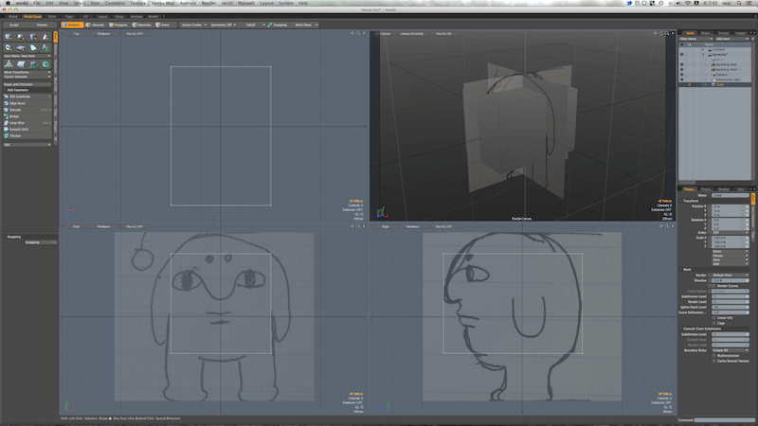Viewport: 758px width, 426px height.
Task: Click the Right viewport zoom magnifier icon
Action: [667, 226]
